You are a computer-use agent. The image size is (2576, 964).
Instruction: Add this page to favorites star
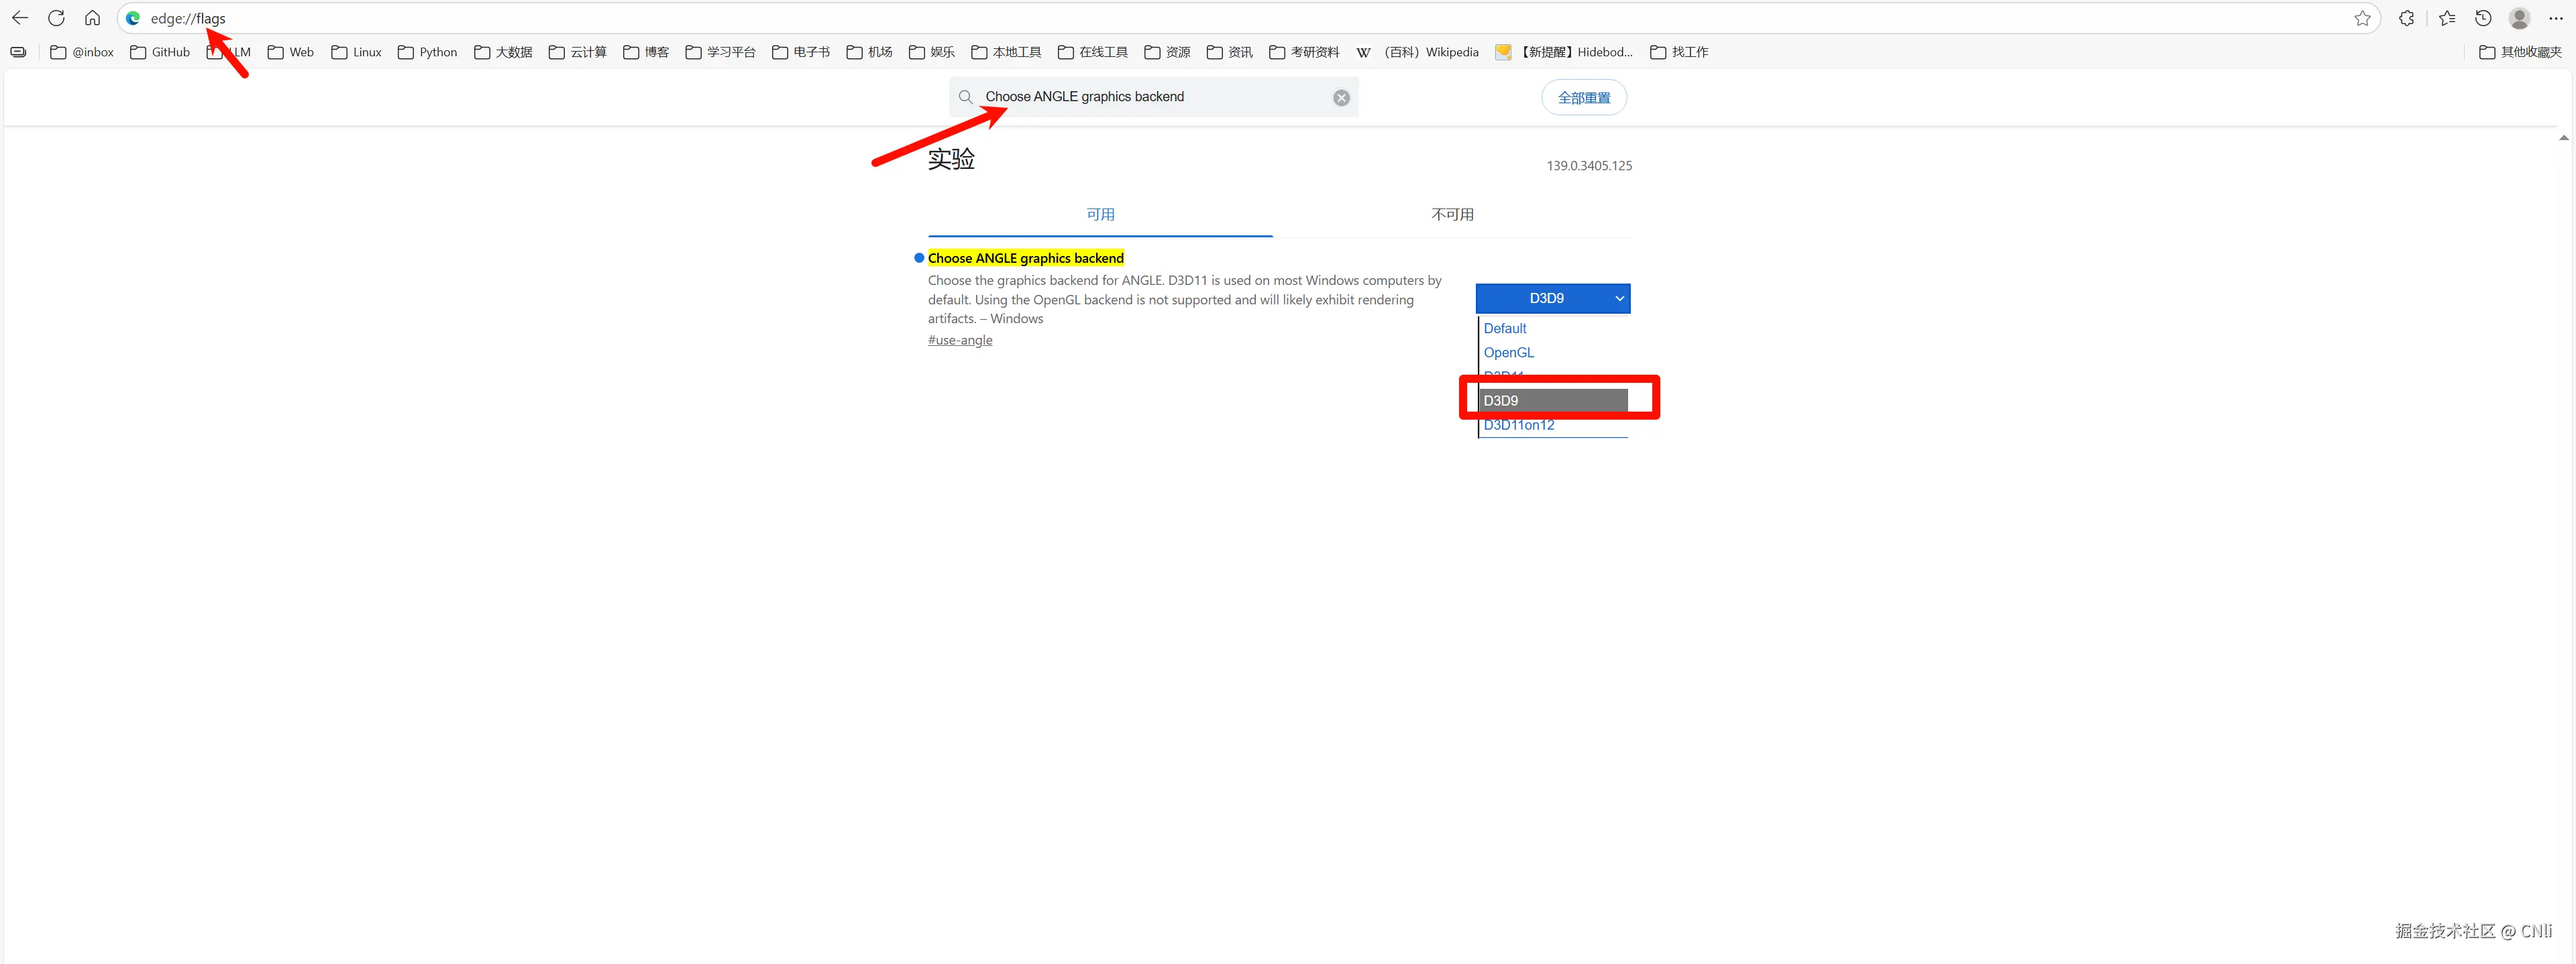pyautogui.click(x=2362, y=18)
